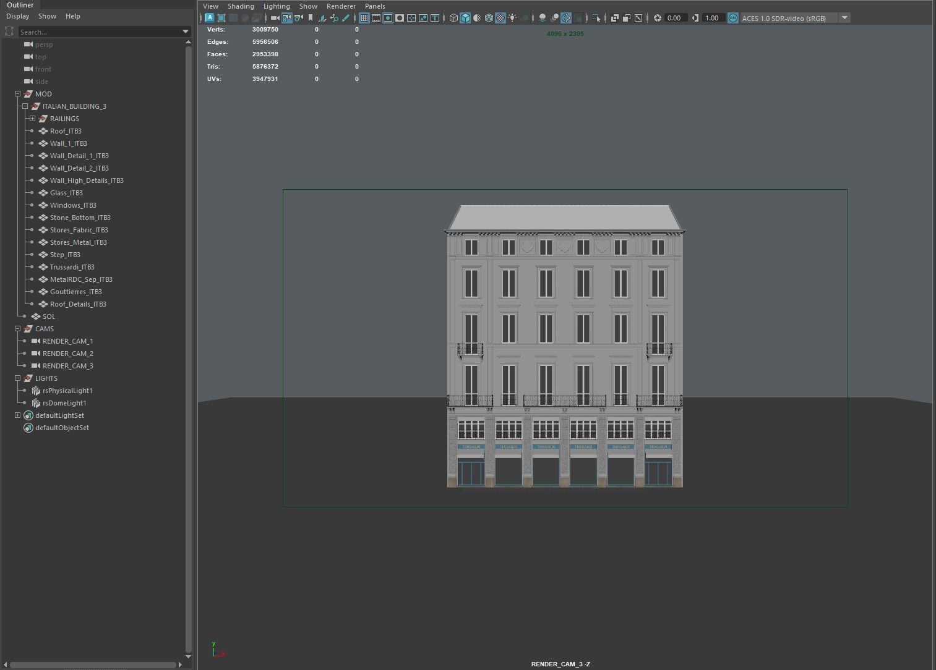Viewport: 936px width, 670px height.
Task: Open the Panels menu
Action: tap(375, 6)
